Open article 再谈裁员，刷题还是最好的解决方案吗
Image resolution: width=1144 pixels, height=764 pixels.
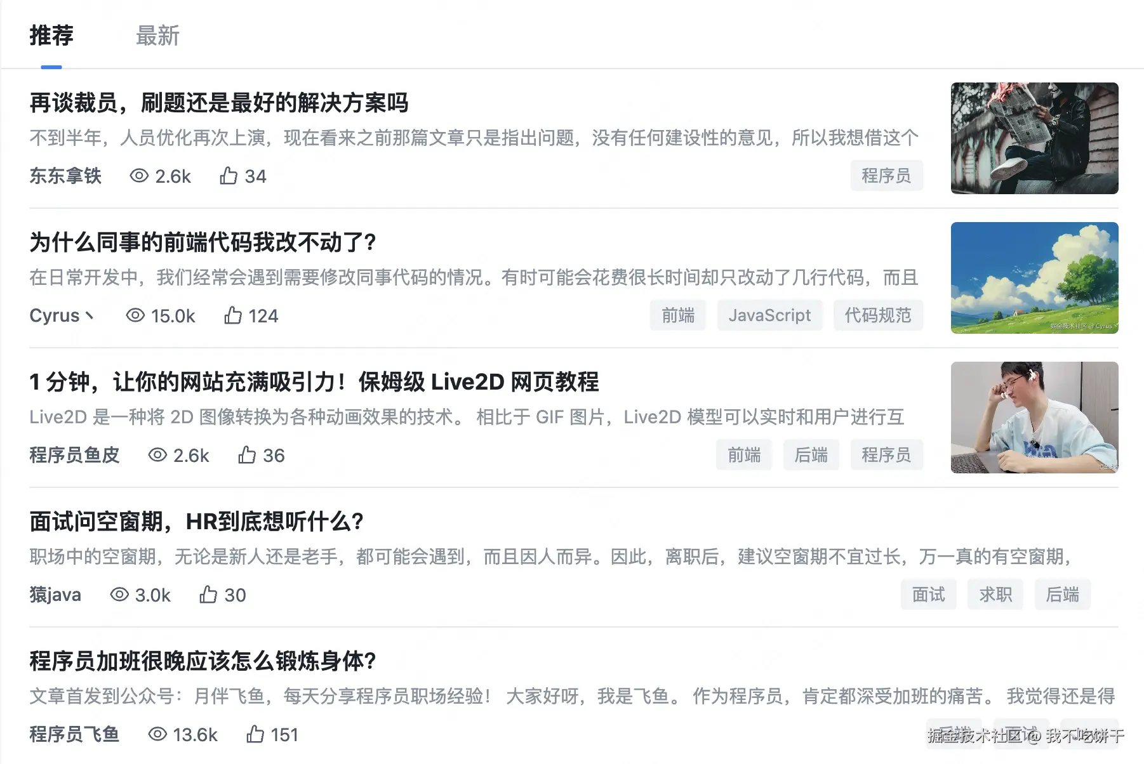pyautogui.click(x=219, y=102)
